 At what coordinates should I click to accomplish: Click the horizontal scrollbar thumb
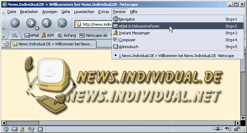point(137,123)
